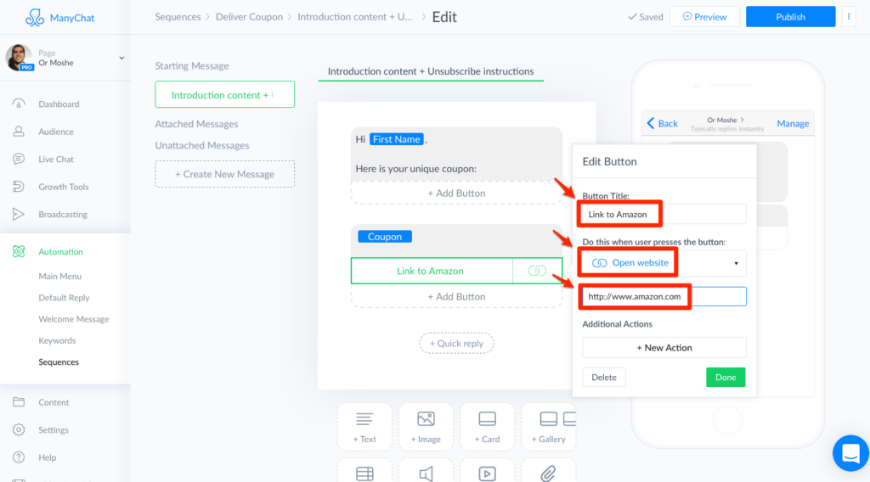Click the ManyChat logo icon
The height and width of the screenshot is (482, 870).
[x=34, y=18]
